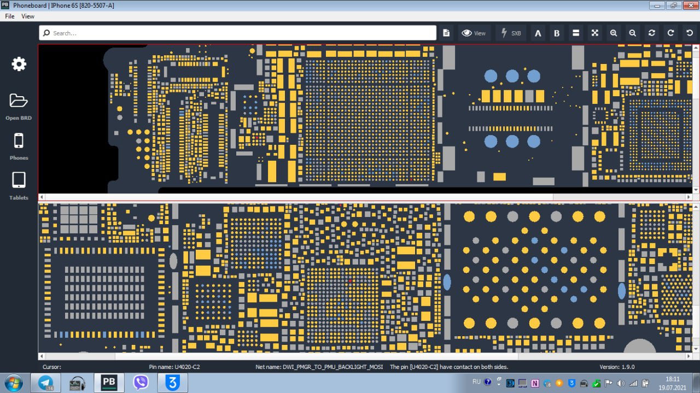Open the File menu
This screenshot has height=393, width=700.
(10, 16)
